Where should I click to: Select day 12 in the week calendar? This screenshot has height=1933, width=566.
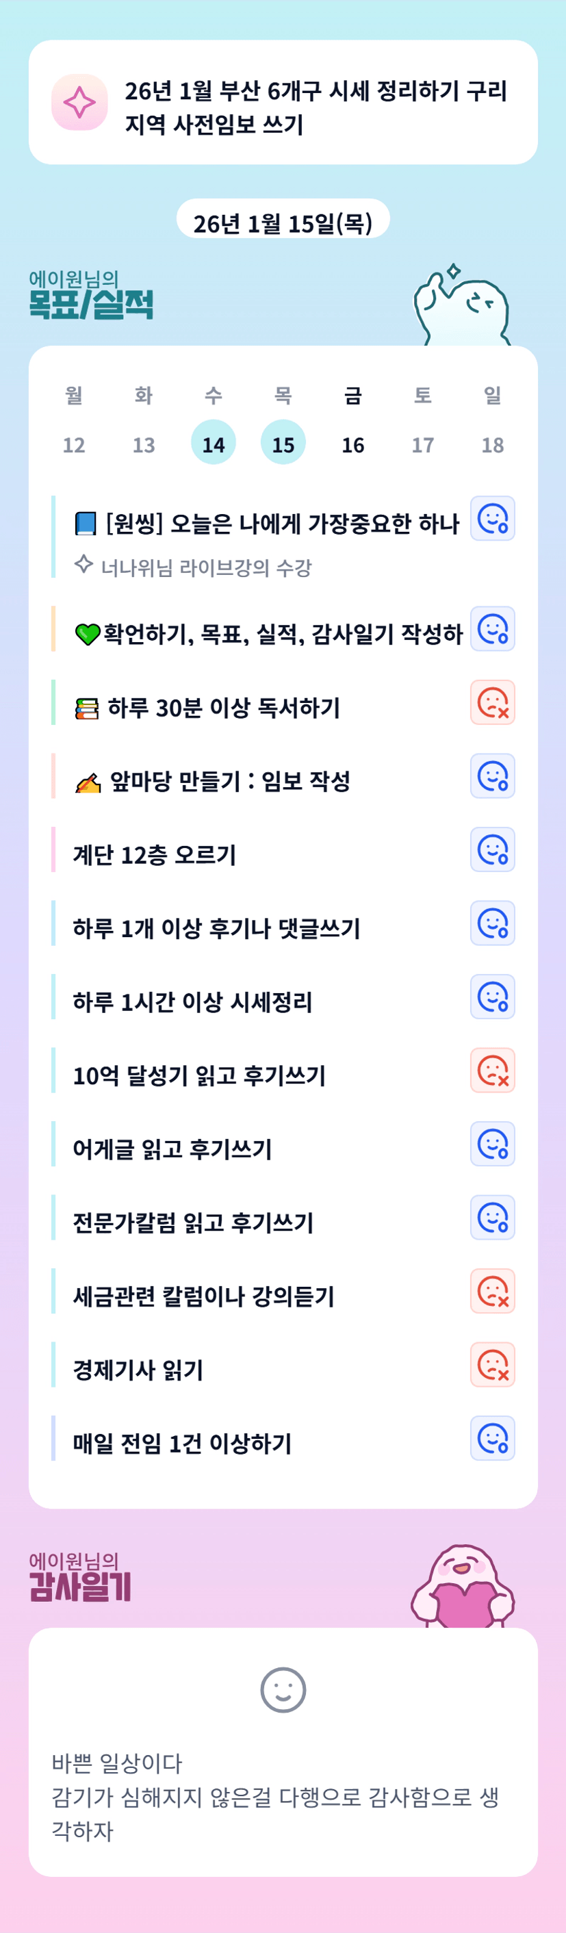click(x=73, y=444)
